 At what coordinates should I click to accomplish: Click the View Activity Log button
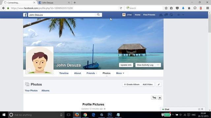(x=145, y=65)
